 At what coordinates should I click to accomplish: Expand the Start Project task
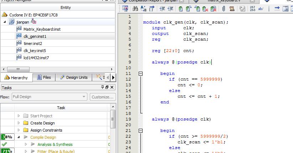tap(19, 116)
